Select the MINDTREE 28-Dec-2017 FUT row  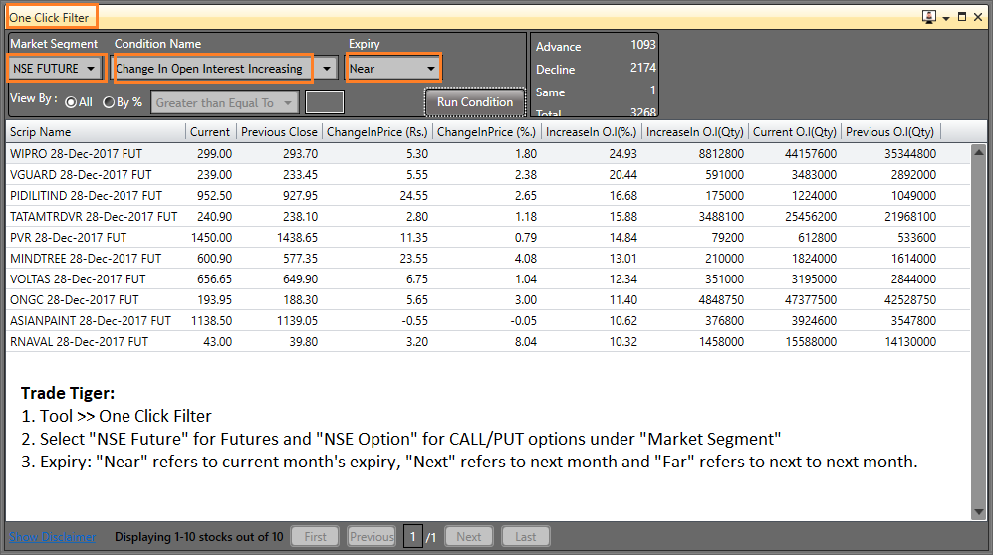tap(488, 259)
